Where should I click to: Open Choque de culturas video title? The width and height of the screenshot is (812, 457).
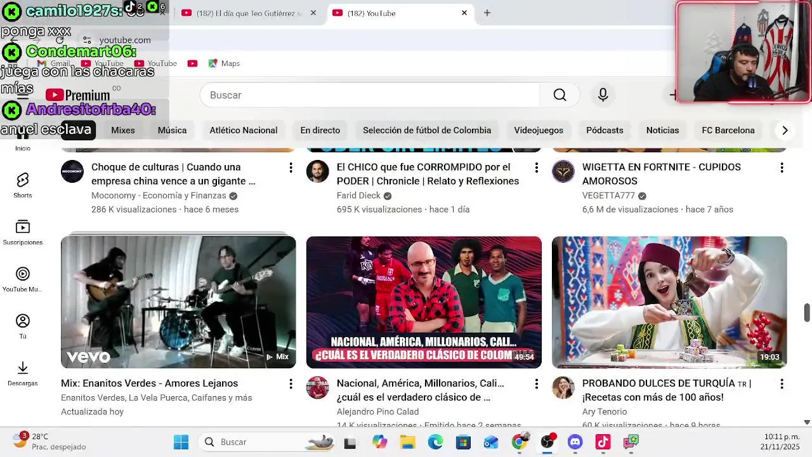pos(173,174)
